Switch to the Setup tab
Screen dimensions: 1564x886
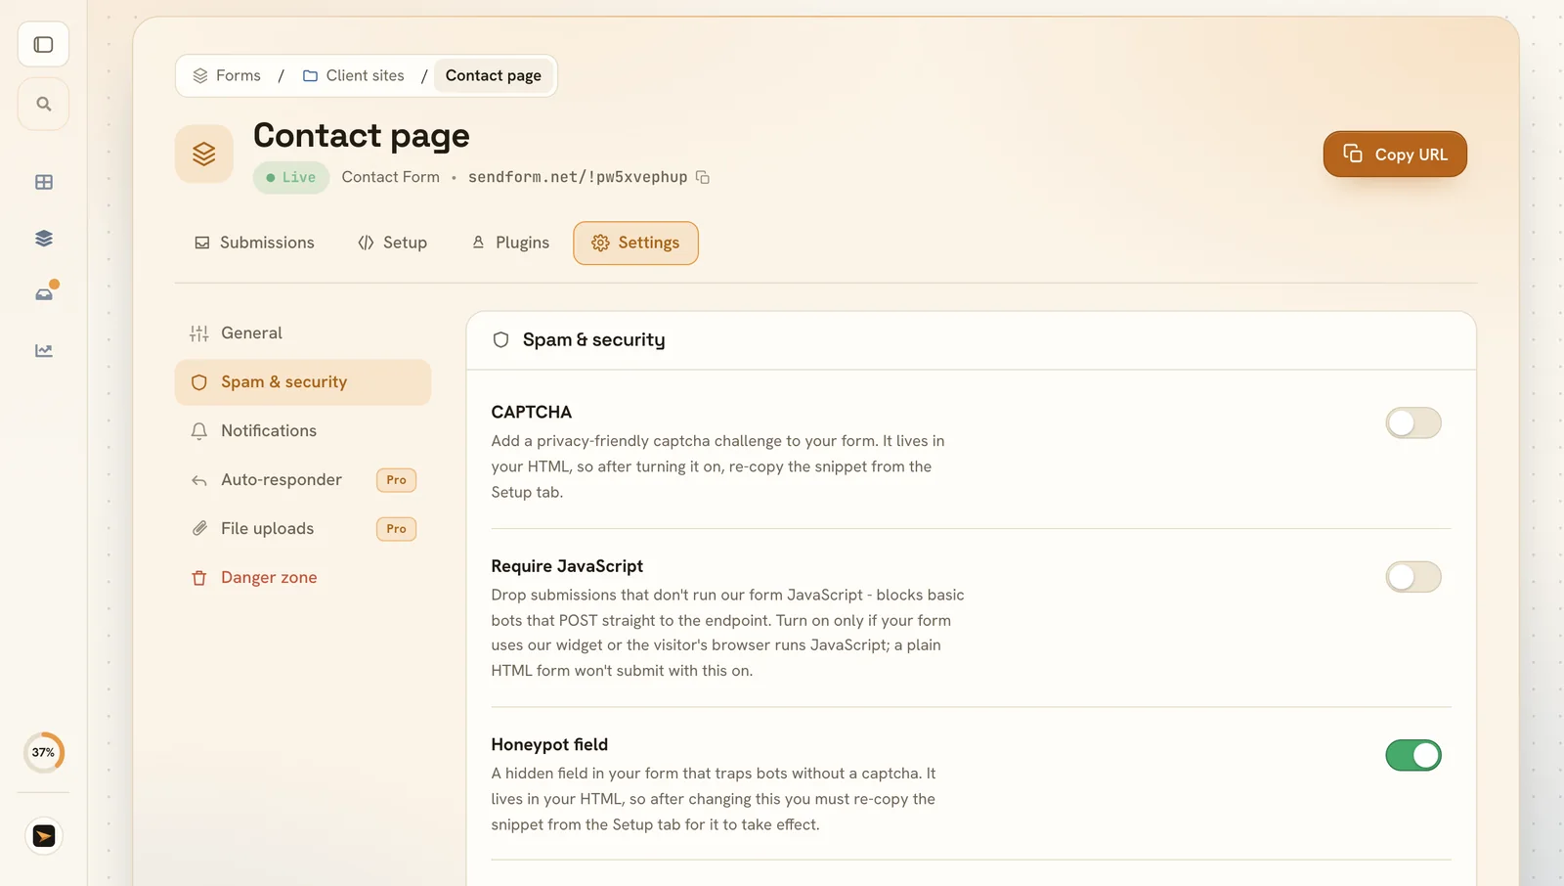click(x=392, y=243)
